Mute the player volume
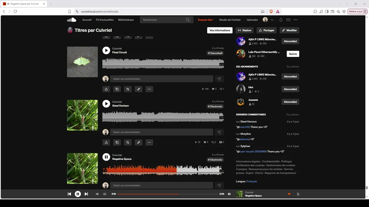 229,194
